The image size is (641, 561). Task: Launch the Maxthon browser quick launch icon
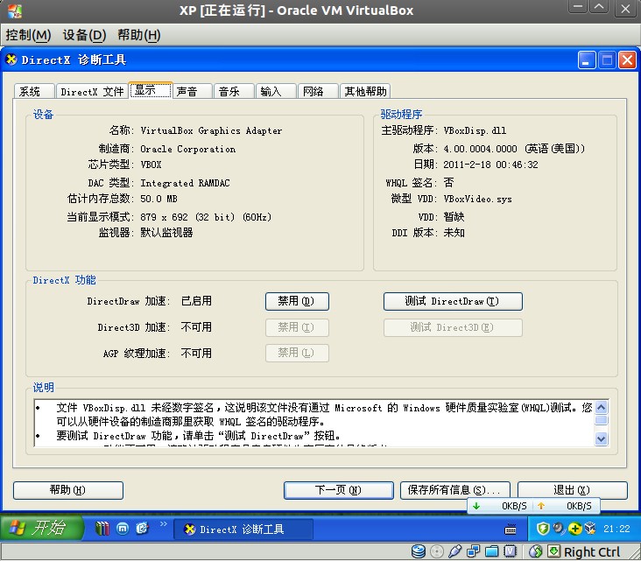[x=123, y=529]
